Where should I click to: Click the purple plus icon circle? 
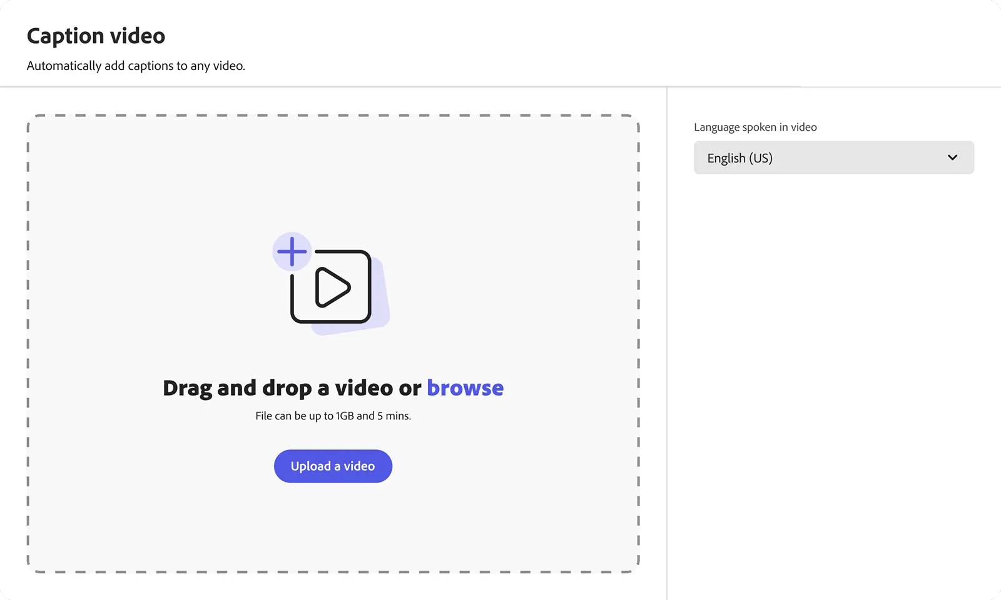[292, 251]
